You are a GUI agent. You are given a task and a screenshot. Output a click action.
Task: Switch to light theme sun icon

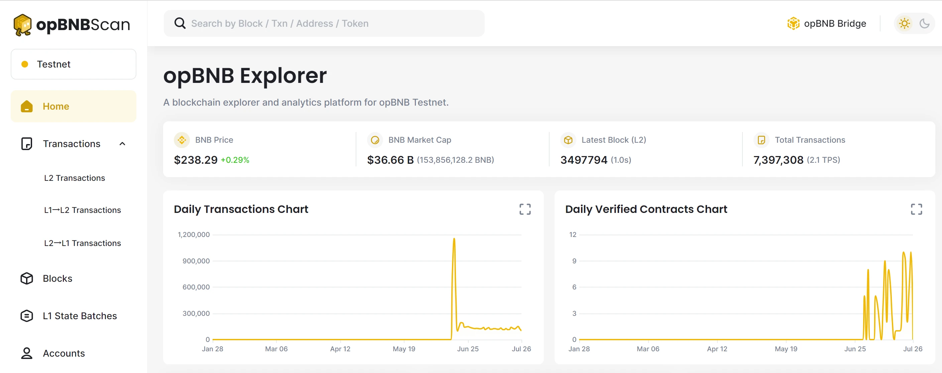[904, 23]
